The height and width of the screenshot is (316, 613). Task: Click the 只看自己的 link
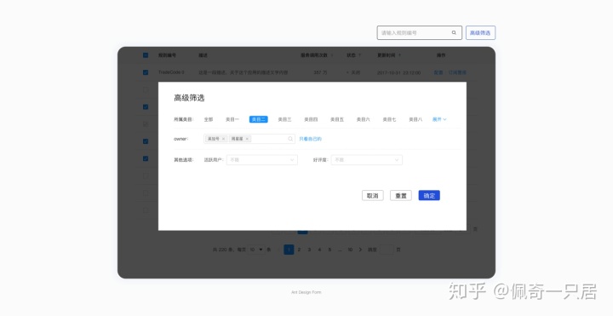pos(311,139)
